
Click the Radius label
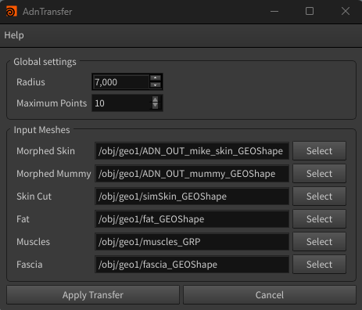point(30,82)
